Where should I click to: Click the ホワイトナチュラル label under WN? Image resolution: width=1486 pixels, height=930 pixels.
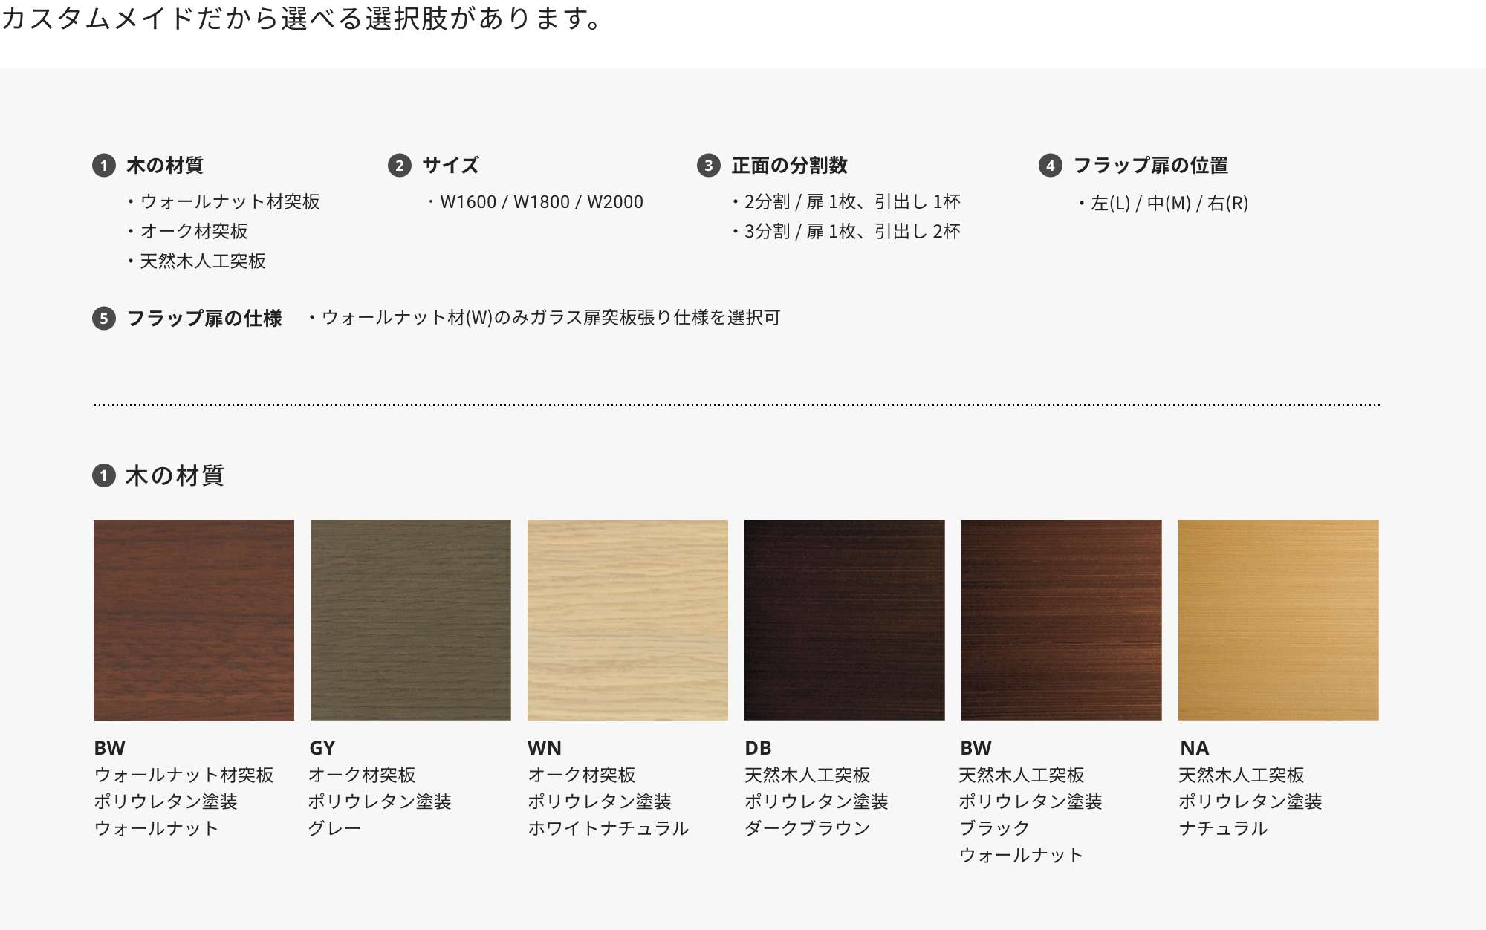pos(609,828)
